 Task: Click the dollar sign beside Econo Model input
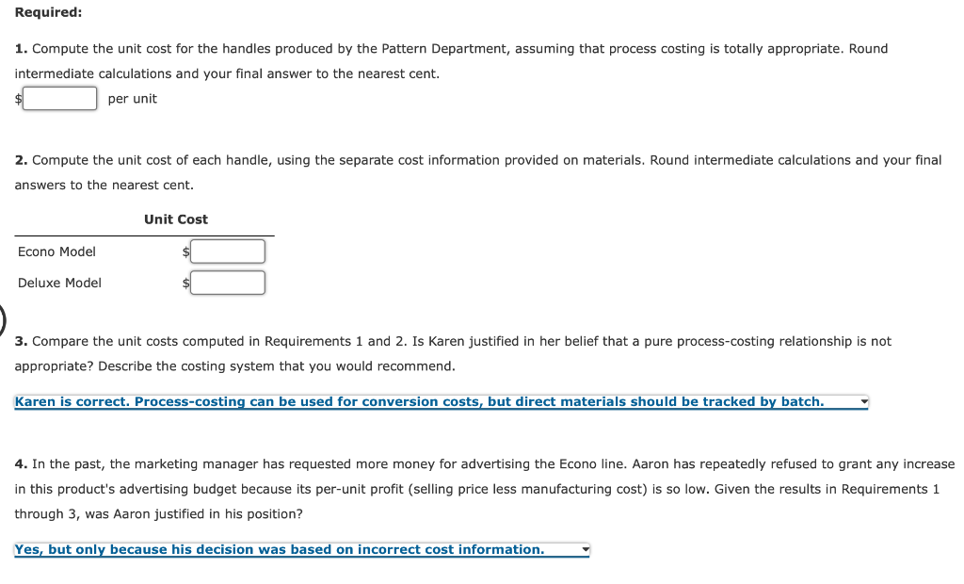pyautogui.click(x=185, y=251)
